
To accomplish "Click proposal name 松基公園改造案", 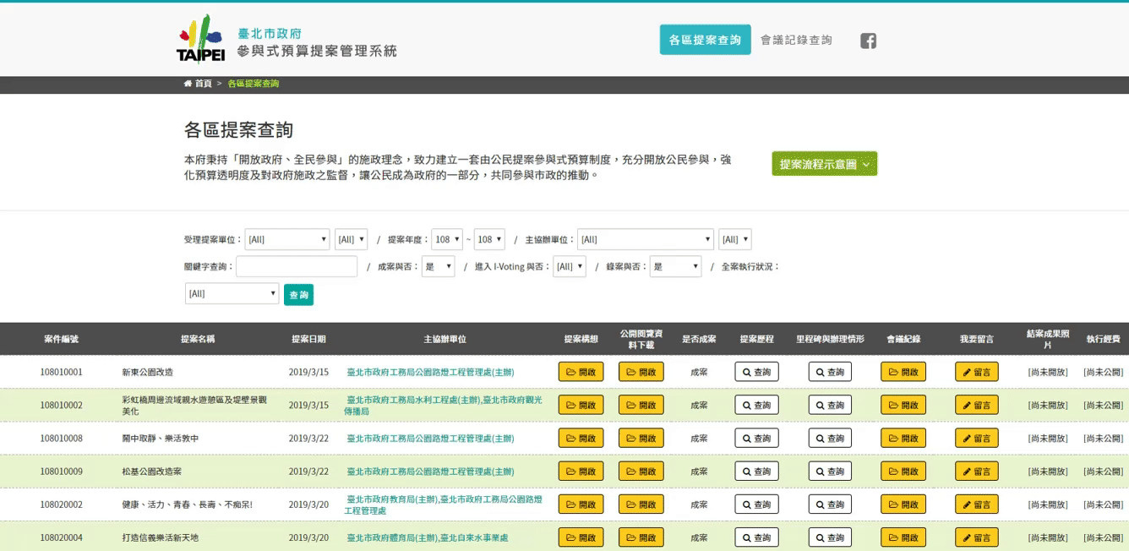I will [x=152, y=471].
